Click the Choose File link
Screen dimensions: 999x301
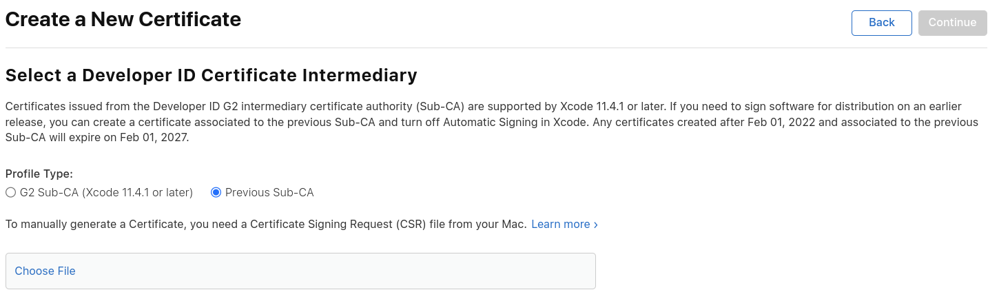click(45, 271)
